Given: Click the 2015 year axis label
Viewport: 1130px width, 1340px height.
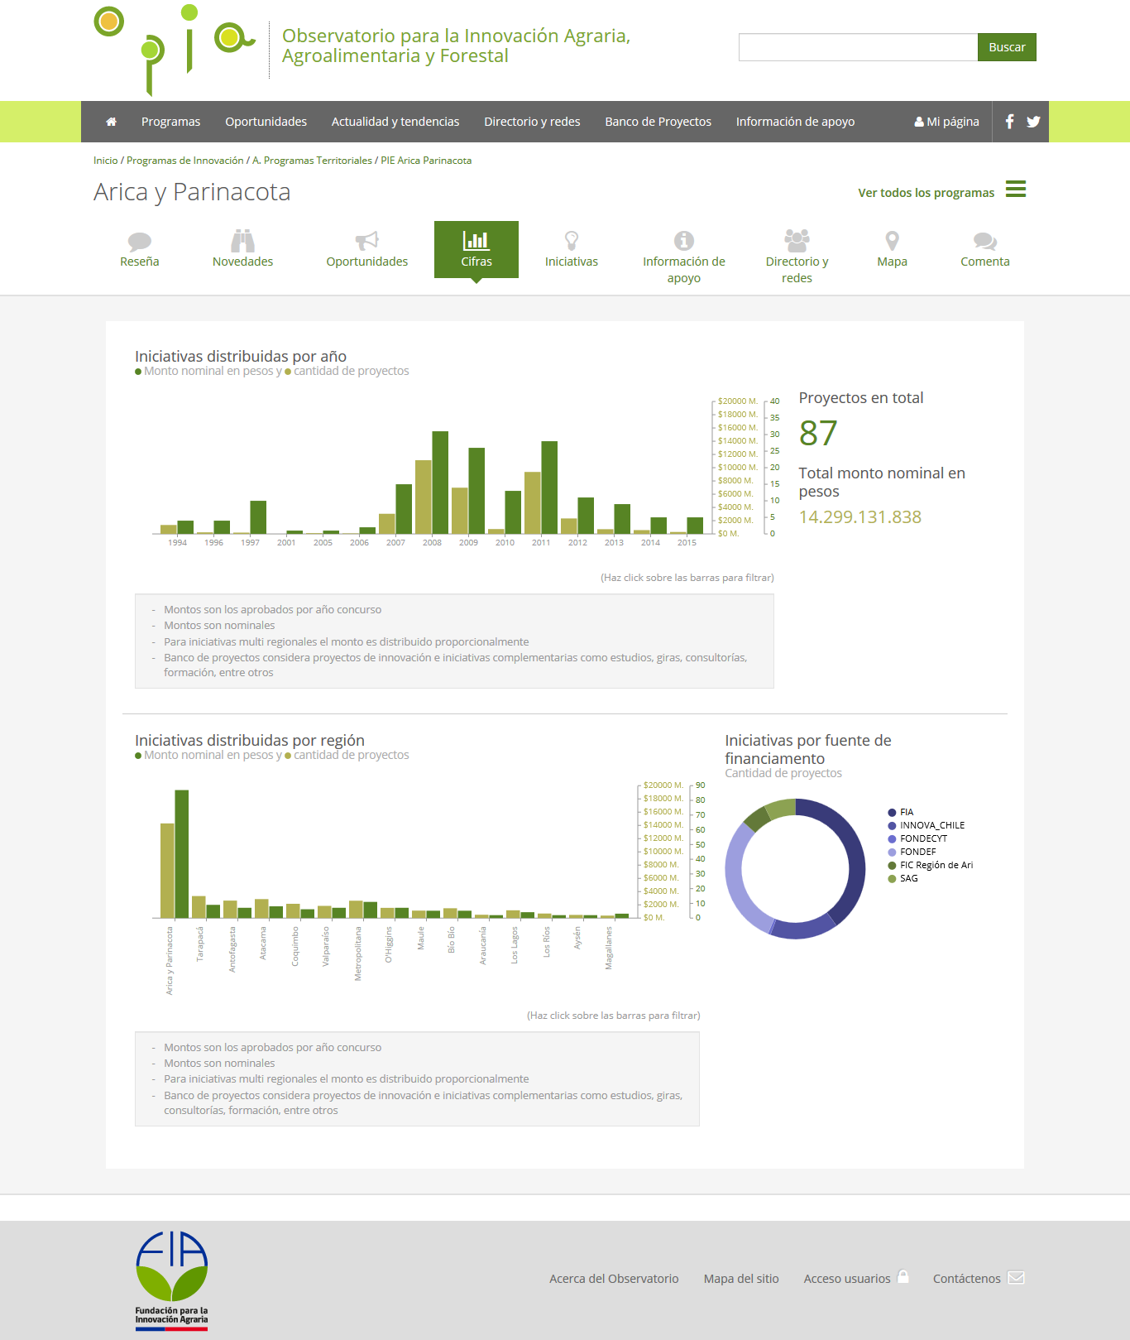Looking at the screenshot, I should (x=687, y=543).
